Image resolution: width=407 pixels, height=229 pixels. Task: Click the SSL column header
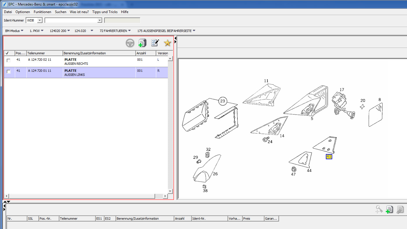click(33, 219)
